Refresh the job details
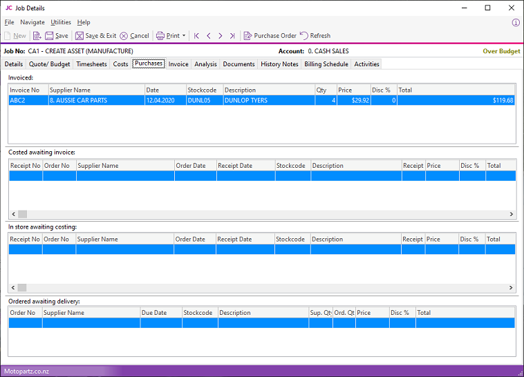Screen dimensions: 524x377 (x=315, y=36)
